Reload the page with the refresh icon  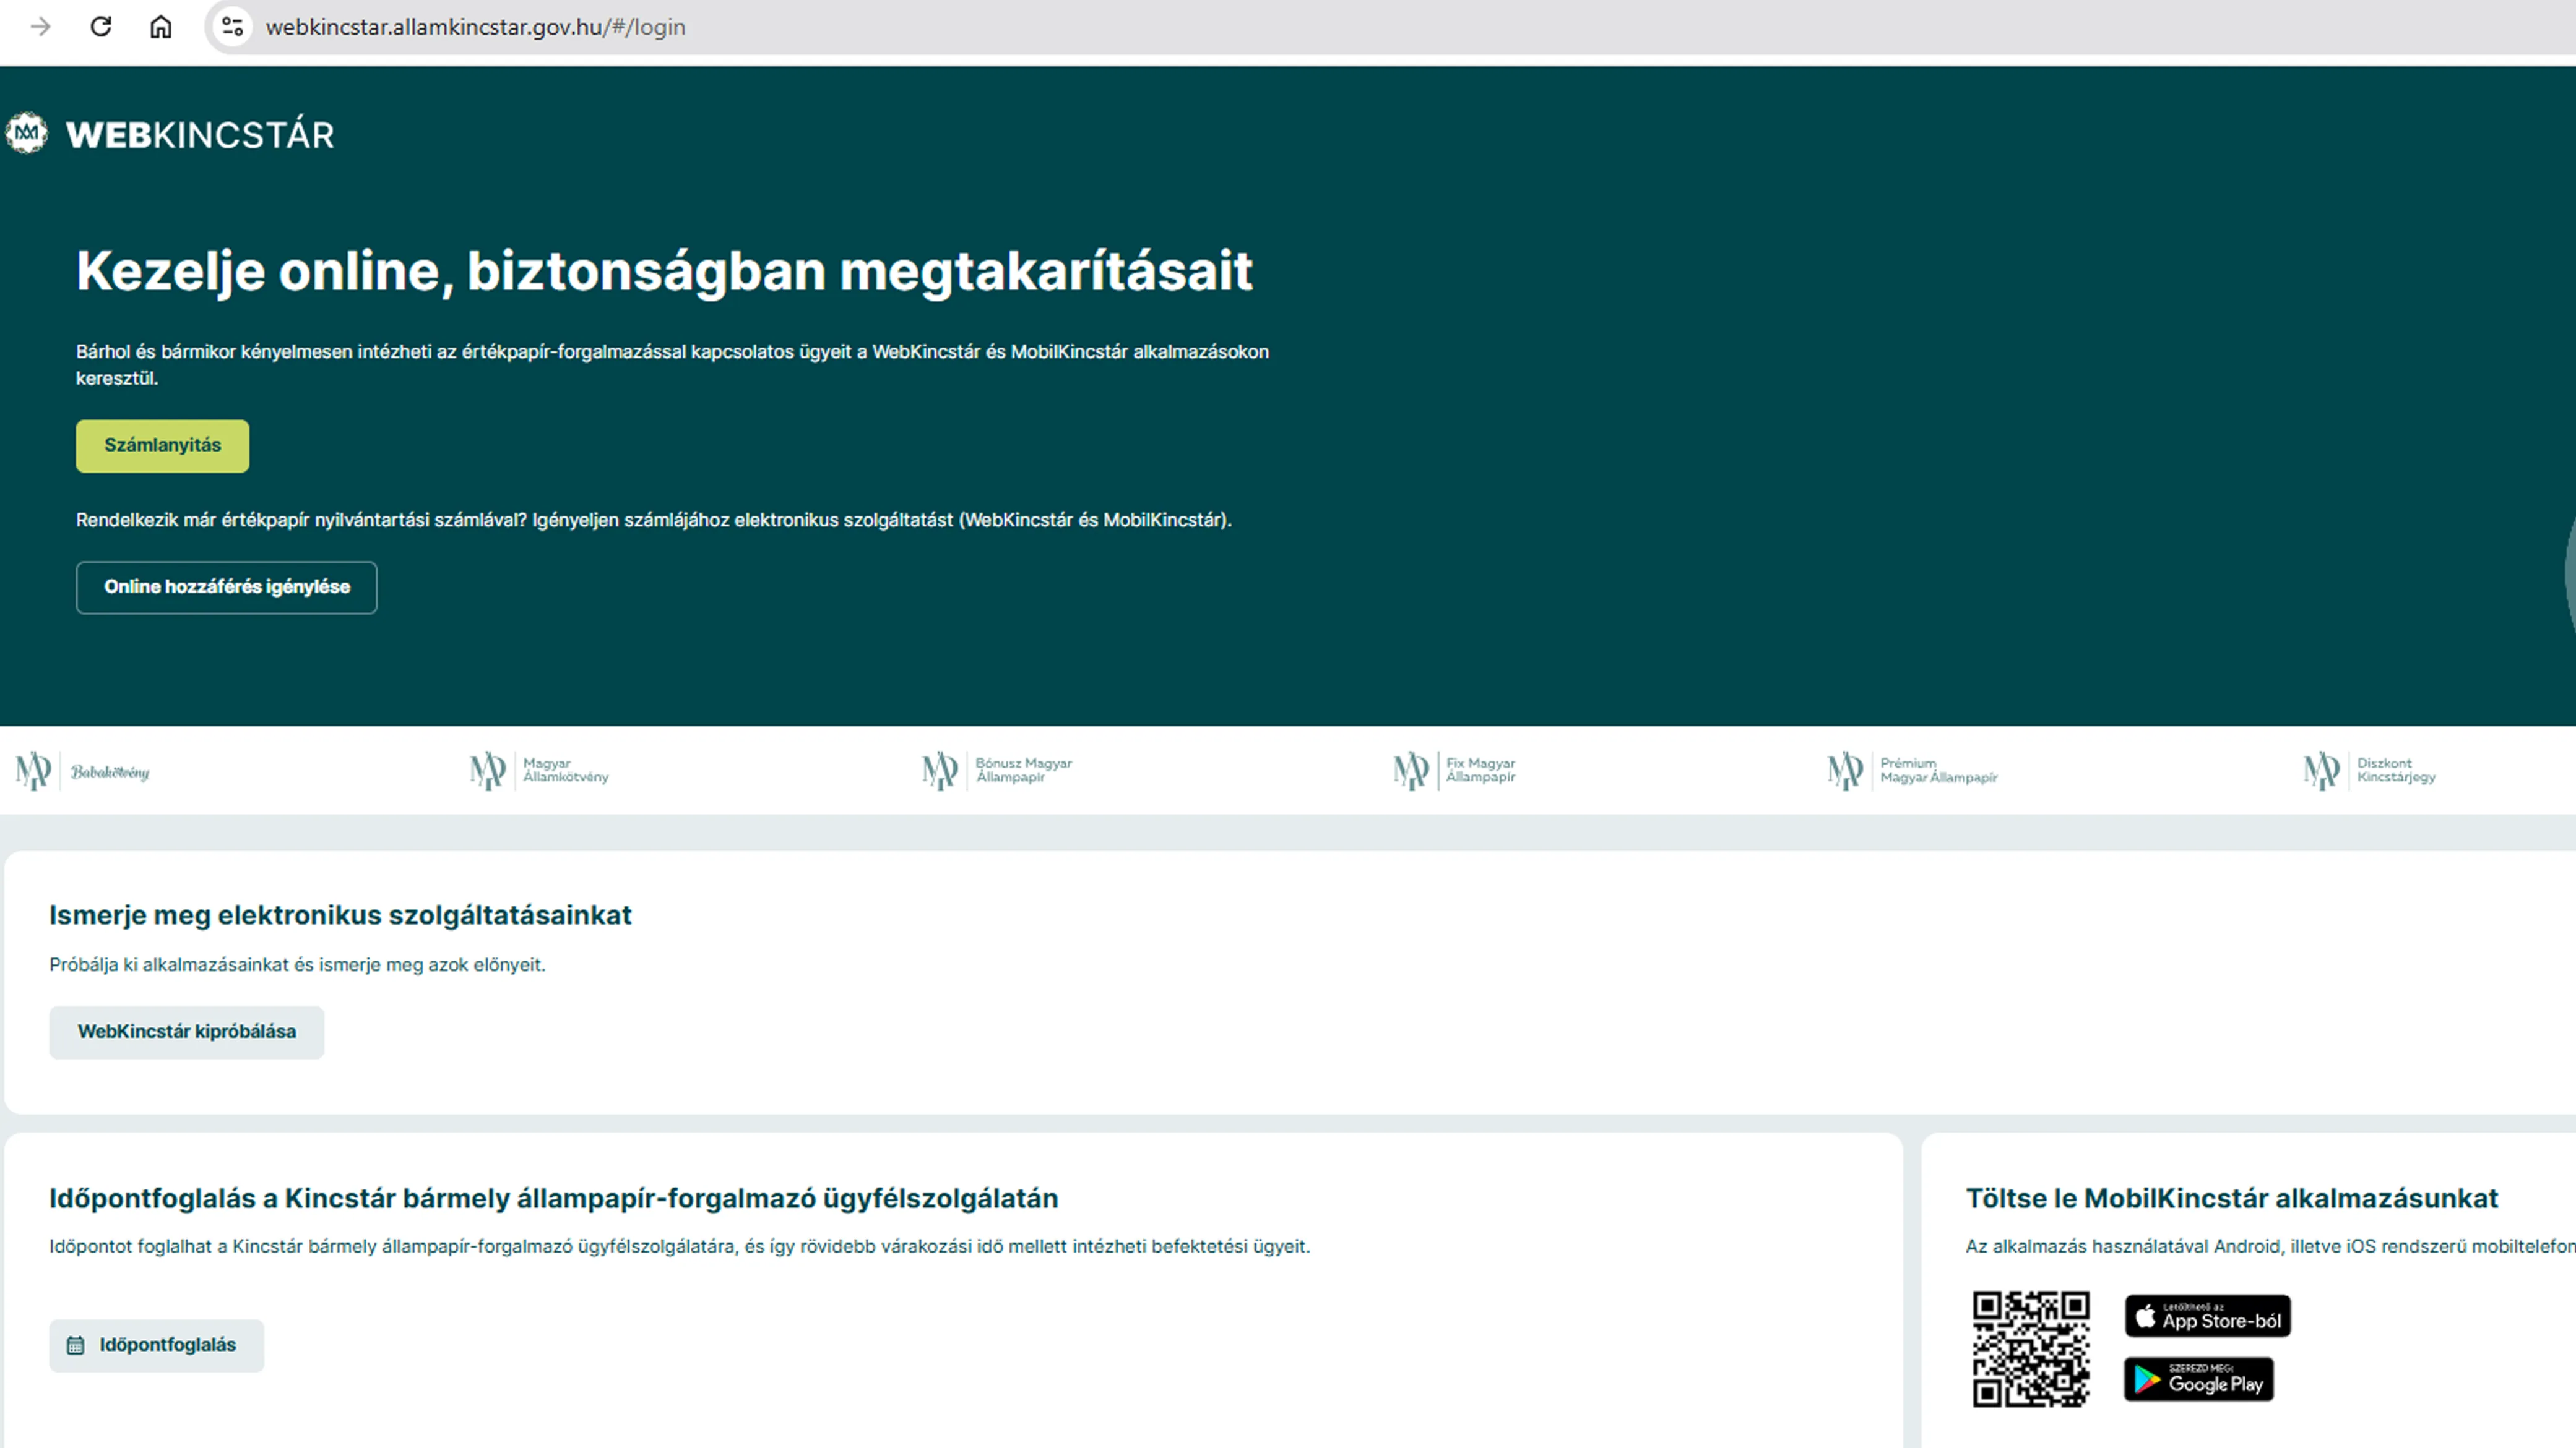[101, 27]
